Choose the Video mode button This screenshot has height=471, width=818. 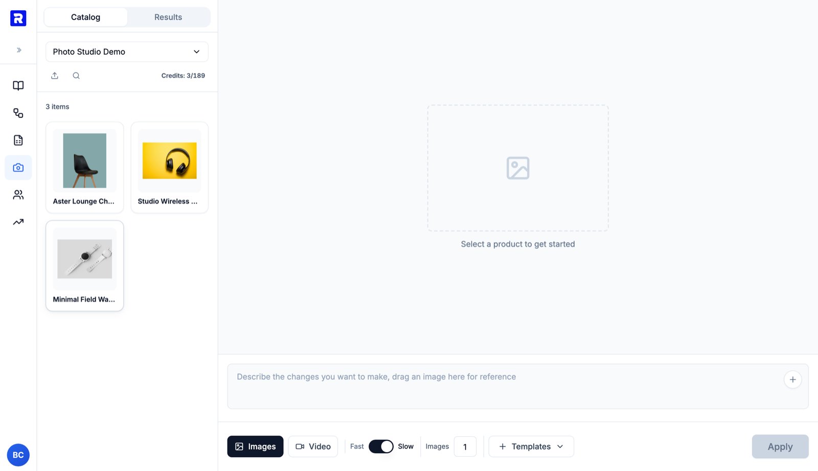(313, 446)
